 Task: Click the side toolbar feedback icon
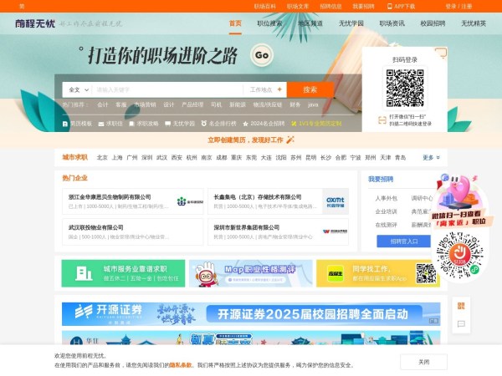tap(459, 322)
